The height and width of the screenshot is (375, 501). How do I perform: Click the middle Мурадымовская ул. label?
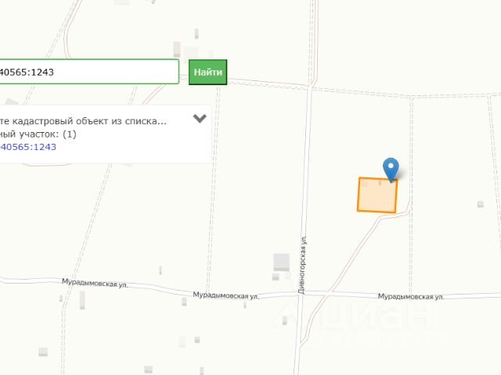click(x=226, y=295)
